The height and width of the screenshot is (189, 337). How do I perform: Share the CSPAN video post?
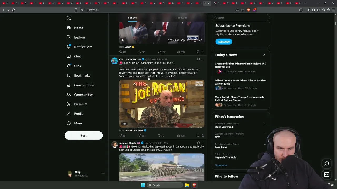click(x=203, y=52)
